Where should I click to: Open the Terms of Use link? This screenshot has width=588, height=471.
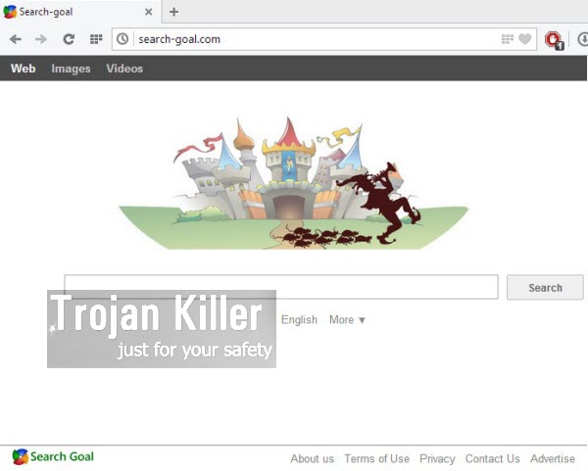coord(376,458)
